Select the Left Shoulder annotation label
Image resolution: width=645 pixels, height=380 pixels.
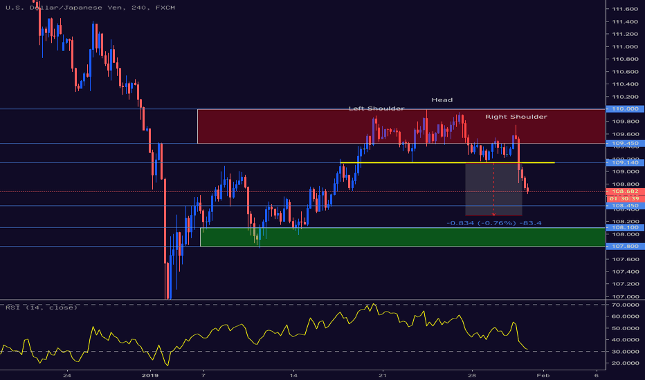[376, 108]
